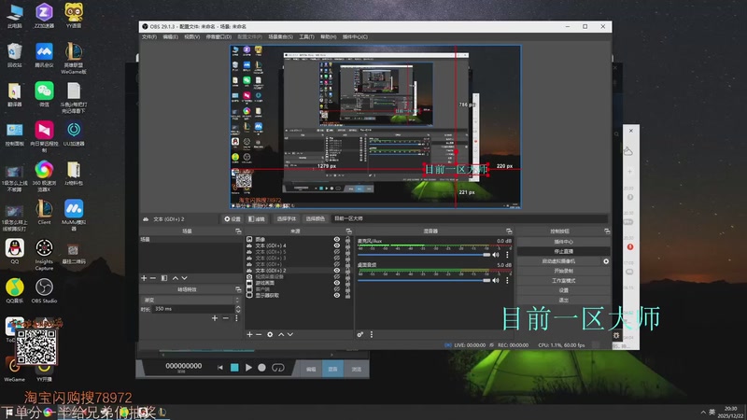Add a new source with the plus icon
Screen dimensions: 747x420
tap(249, 335)
